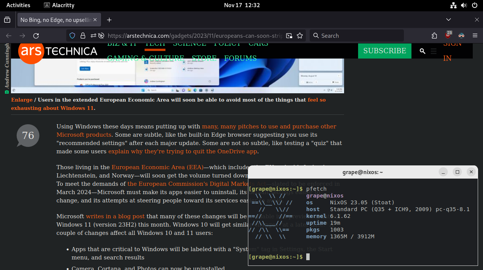Open the Alacritty app menu in top bar
This screenshot has height=270, width=483.
[x=59, y=5]
